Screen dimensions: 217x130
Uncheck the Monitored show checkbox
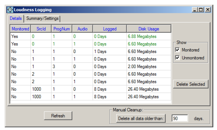(178, 50)
